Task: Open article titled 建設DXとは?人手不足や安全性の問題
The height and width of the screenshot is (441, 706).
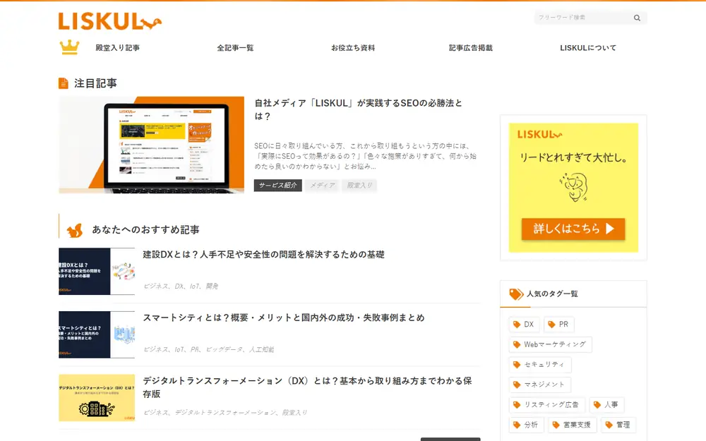Action: click(x=264, y=255)
